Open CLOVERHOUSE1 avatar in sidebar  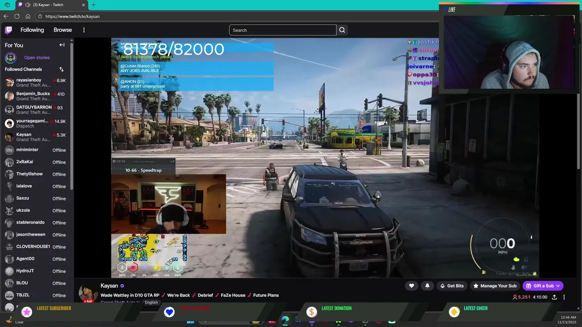(9, 247)
